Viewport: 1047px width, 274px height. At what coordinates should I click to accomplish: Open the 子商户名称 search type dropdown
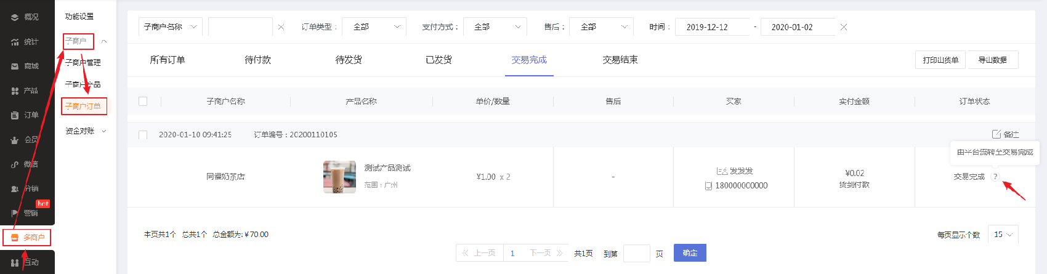[x=171, y=27]
